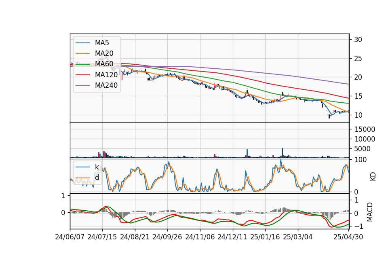388x279 pixels.
Task: Click the price axis value 20
Action: 358,77
